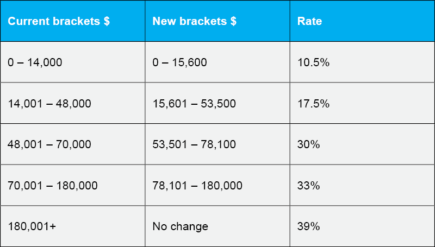Click the 10.5% rate cell
This screenshot has width=435, height=247.
pos(314,62)
